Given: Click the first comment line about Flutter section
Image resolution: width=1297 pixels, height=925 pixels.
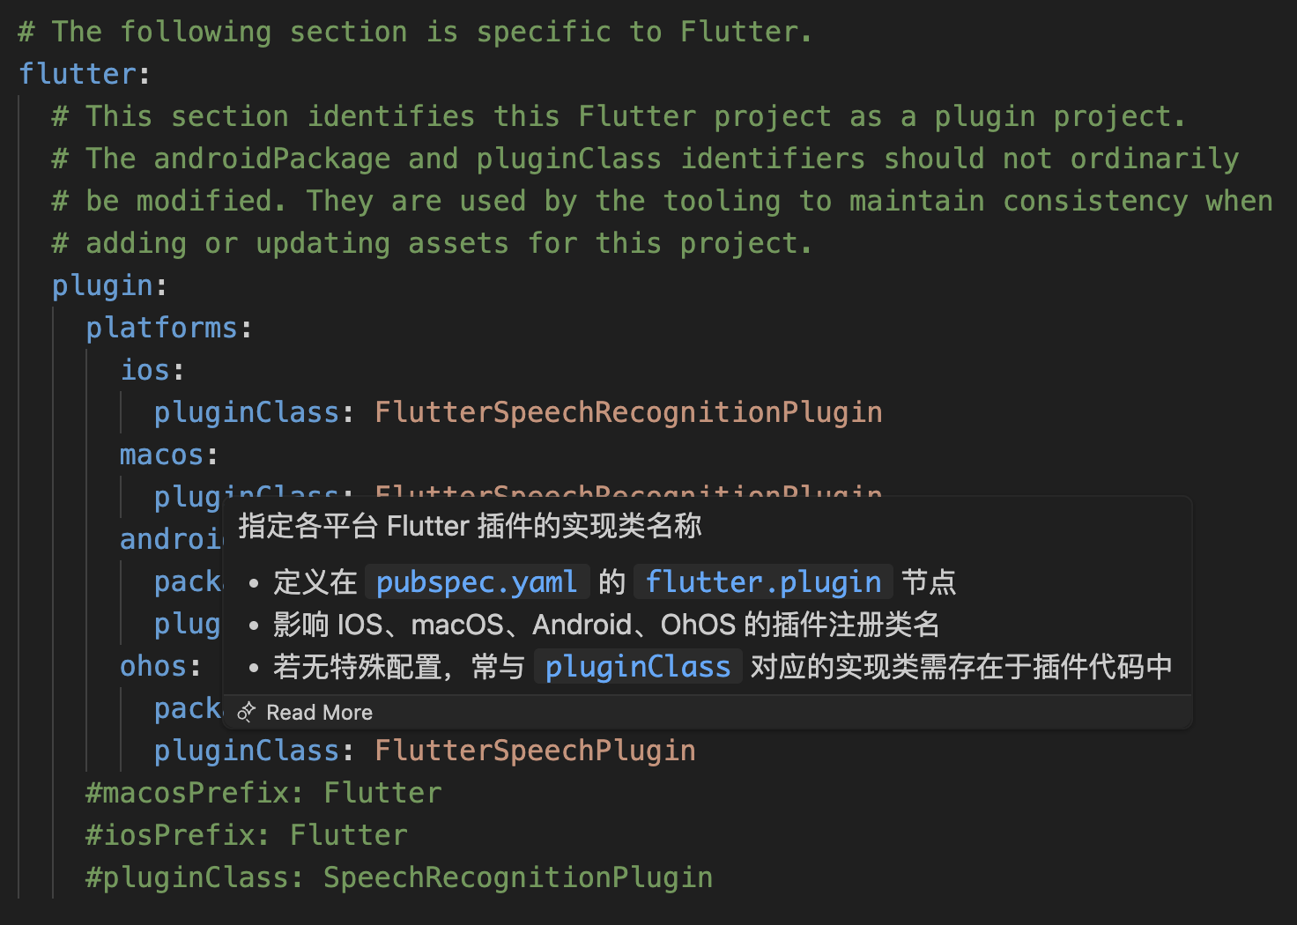Looking at the screenshot, I should tap(414, 32).
